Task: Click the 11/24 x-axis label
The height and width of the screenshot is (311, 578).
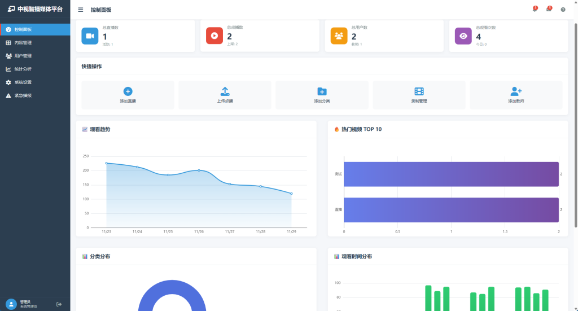Action: (137, 232)
